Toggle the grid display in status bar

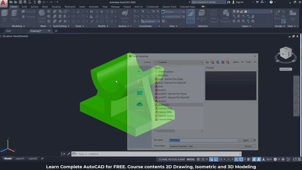click(198, 159)
